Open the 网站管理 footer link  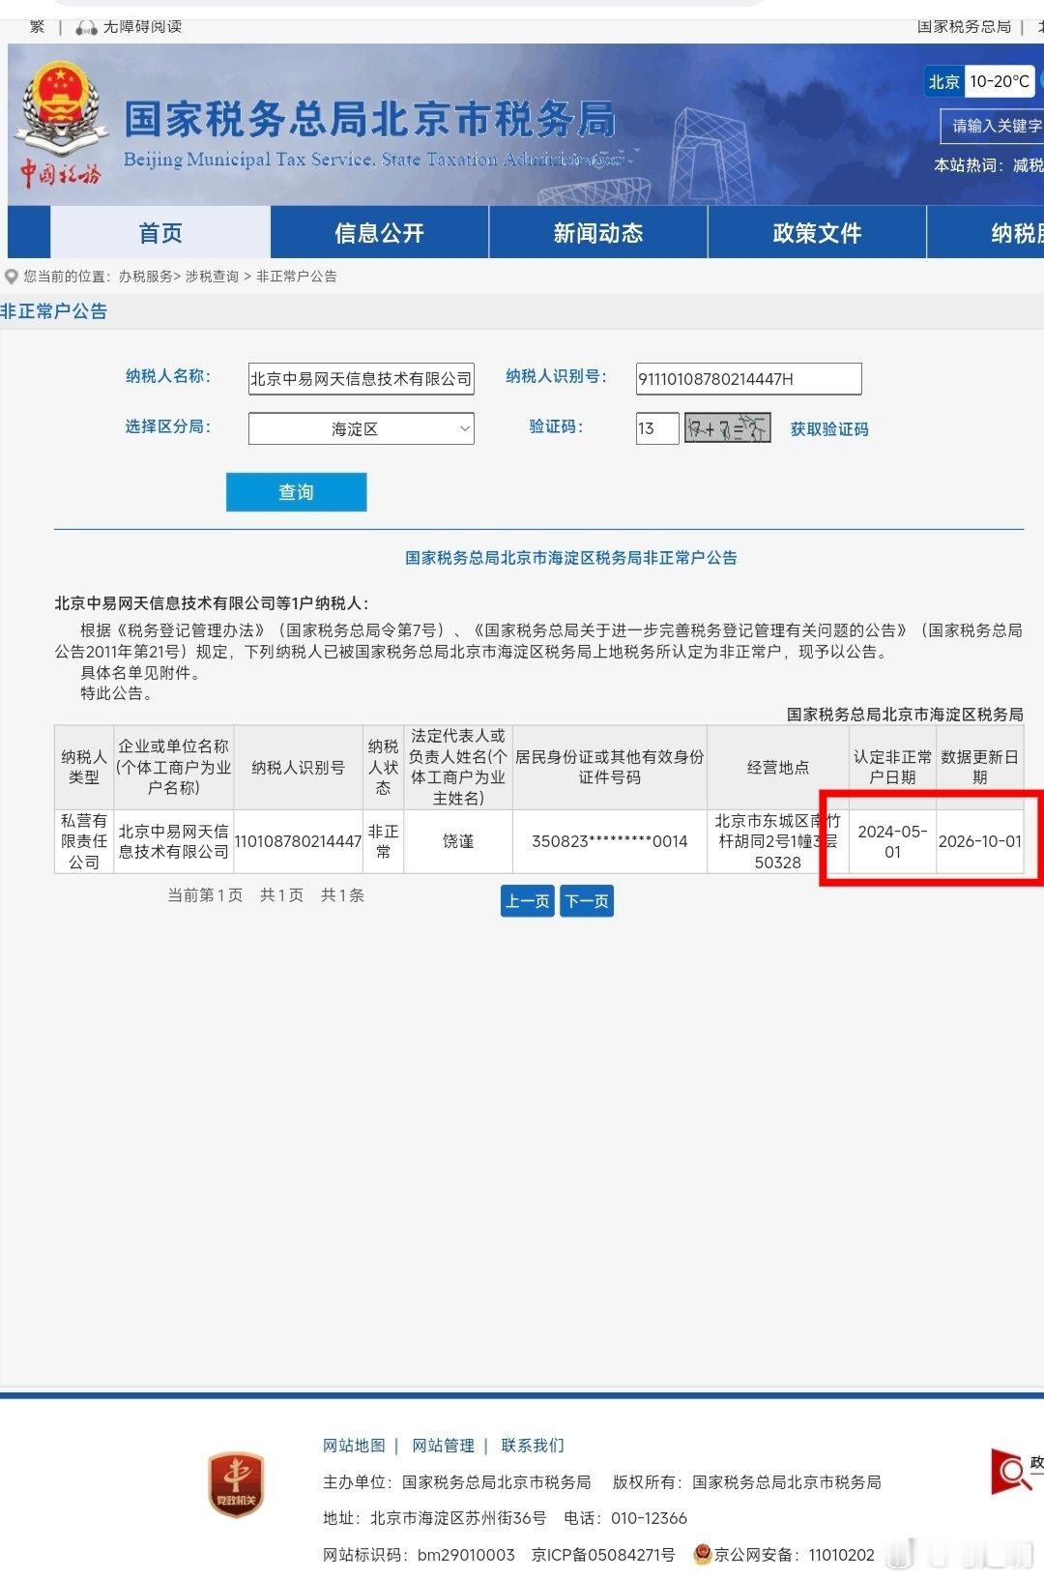(443, 1446)
